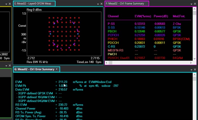198x120 pixels.
Task: Click the P-SS EVM value 0.12313
Action: 140,24
